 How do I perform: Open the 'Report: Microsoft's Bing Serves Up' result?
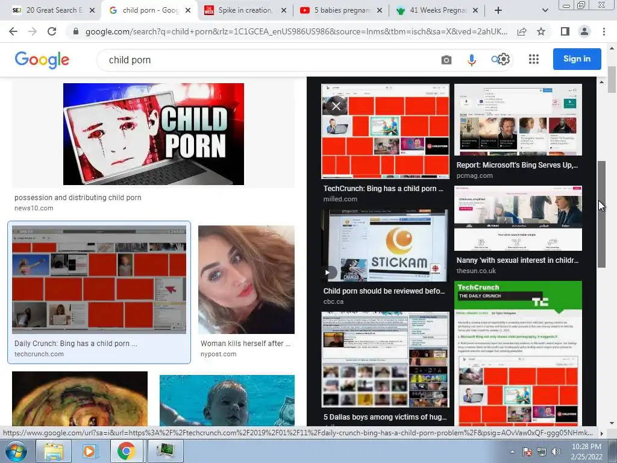(517, 165)
